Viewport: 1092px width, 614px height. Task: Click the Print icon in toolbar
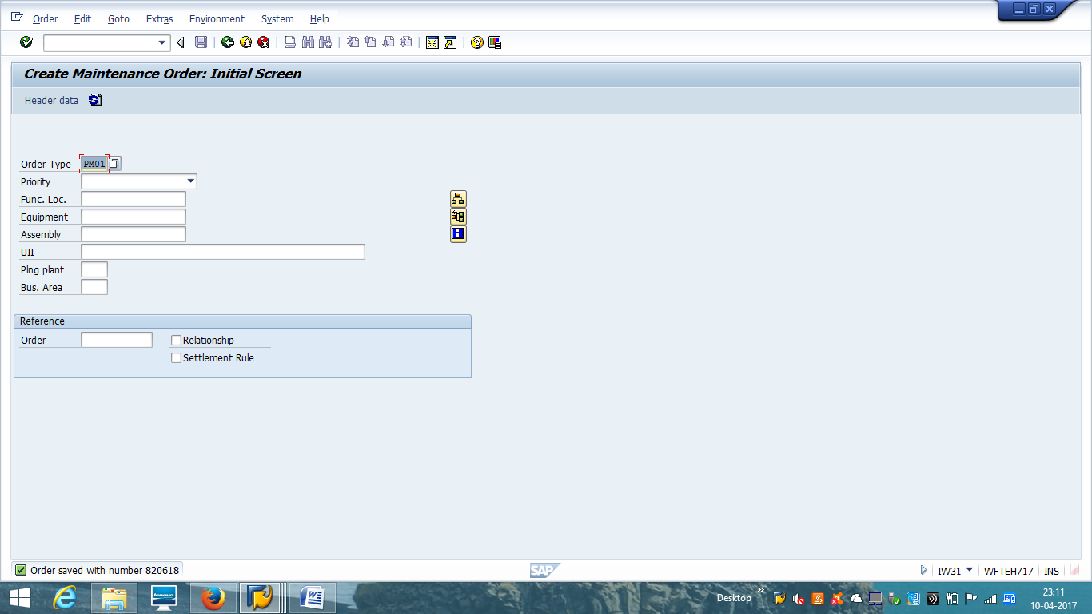pyautogui.click(x=290, y=42)
